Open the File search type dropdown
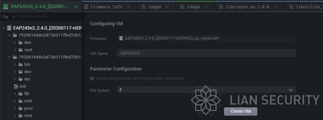Screen dimensions: 323x120 coord(9,17)
